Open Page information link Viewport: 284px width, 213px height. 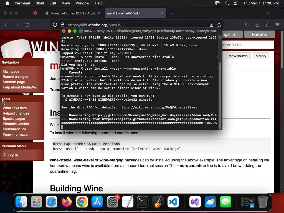(16, 134)
